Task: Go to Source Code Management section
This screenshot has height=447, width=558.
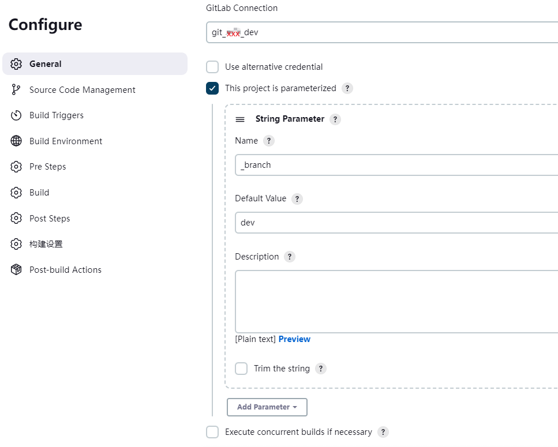Action: coord(82,90)
